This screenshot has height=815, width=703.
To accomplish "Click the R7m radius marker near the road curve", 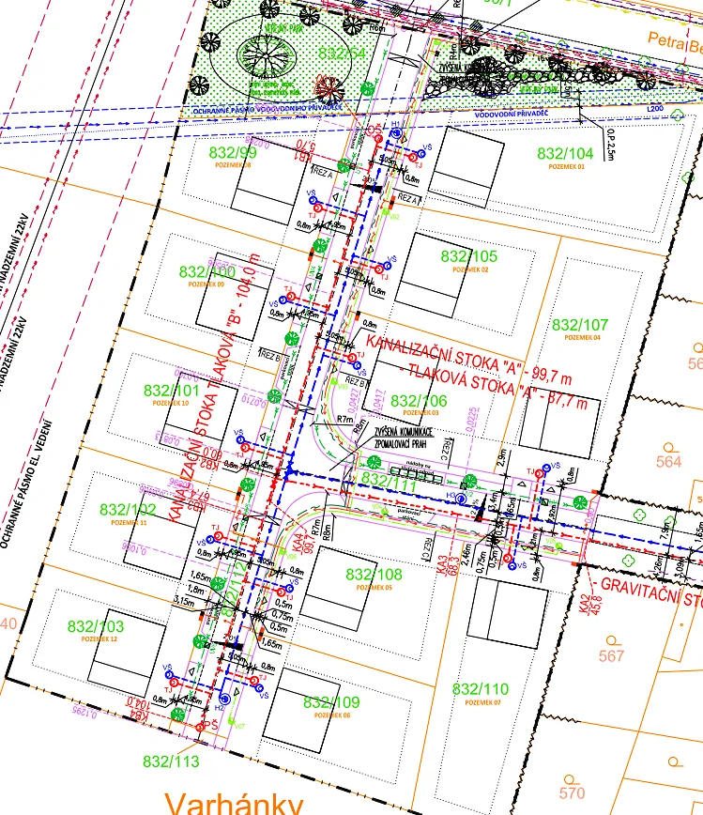I will click(345, 418).
